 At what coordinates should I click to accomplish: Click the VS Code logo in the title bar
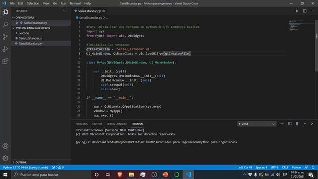pyautogui.click(x=4, y=3)
